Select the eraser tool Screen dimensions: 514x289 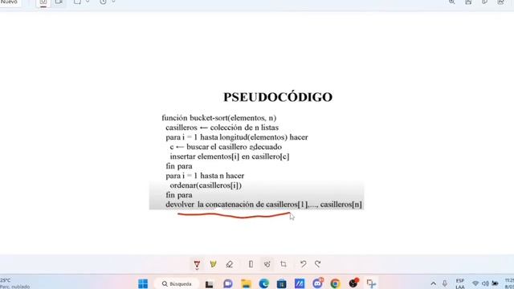pyautogui.click(x=230, y=264)
